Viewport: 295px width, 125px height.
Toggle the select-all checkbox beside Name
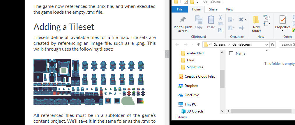click(231, 53)
